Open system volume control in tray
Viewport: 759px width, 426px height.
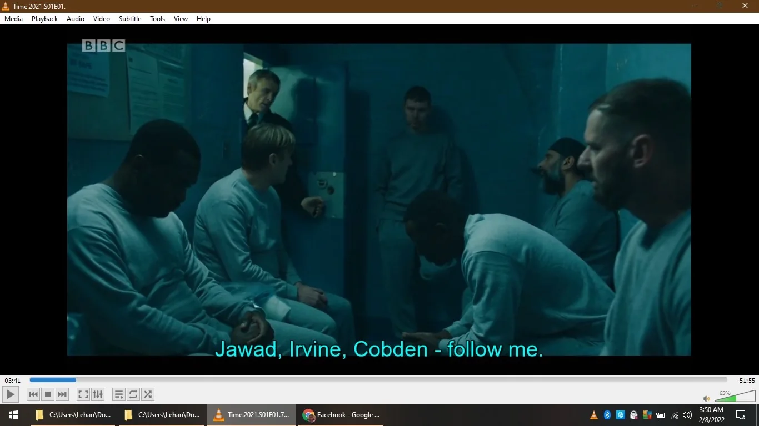coord(687,415)
